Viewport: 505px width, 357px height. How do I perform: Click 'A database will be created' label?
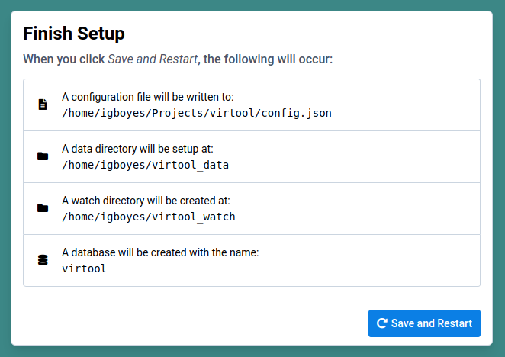pos(160,252)
